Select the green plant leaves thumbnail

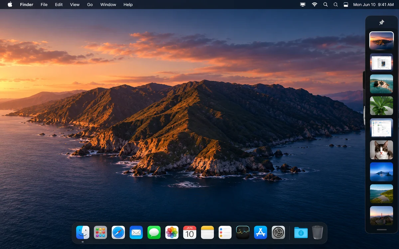pos(382,106)
